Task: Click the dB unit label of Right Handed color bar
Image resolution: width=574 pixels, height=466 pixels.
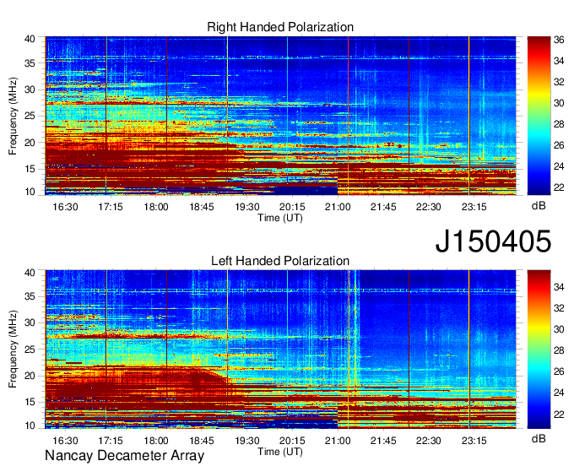Action: coord(539,206)
